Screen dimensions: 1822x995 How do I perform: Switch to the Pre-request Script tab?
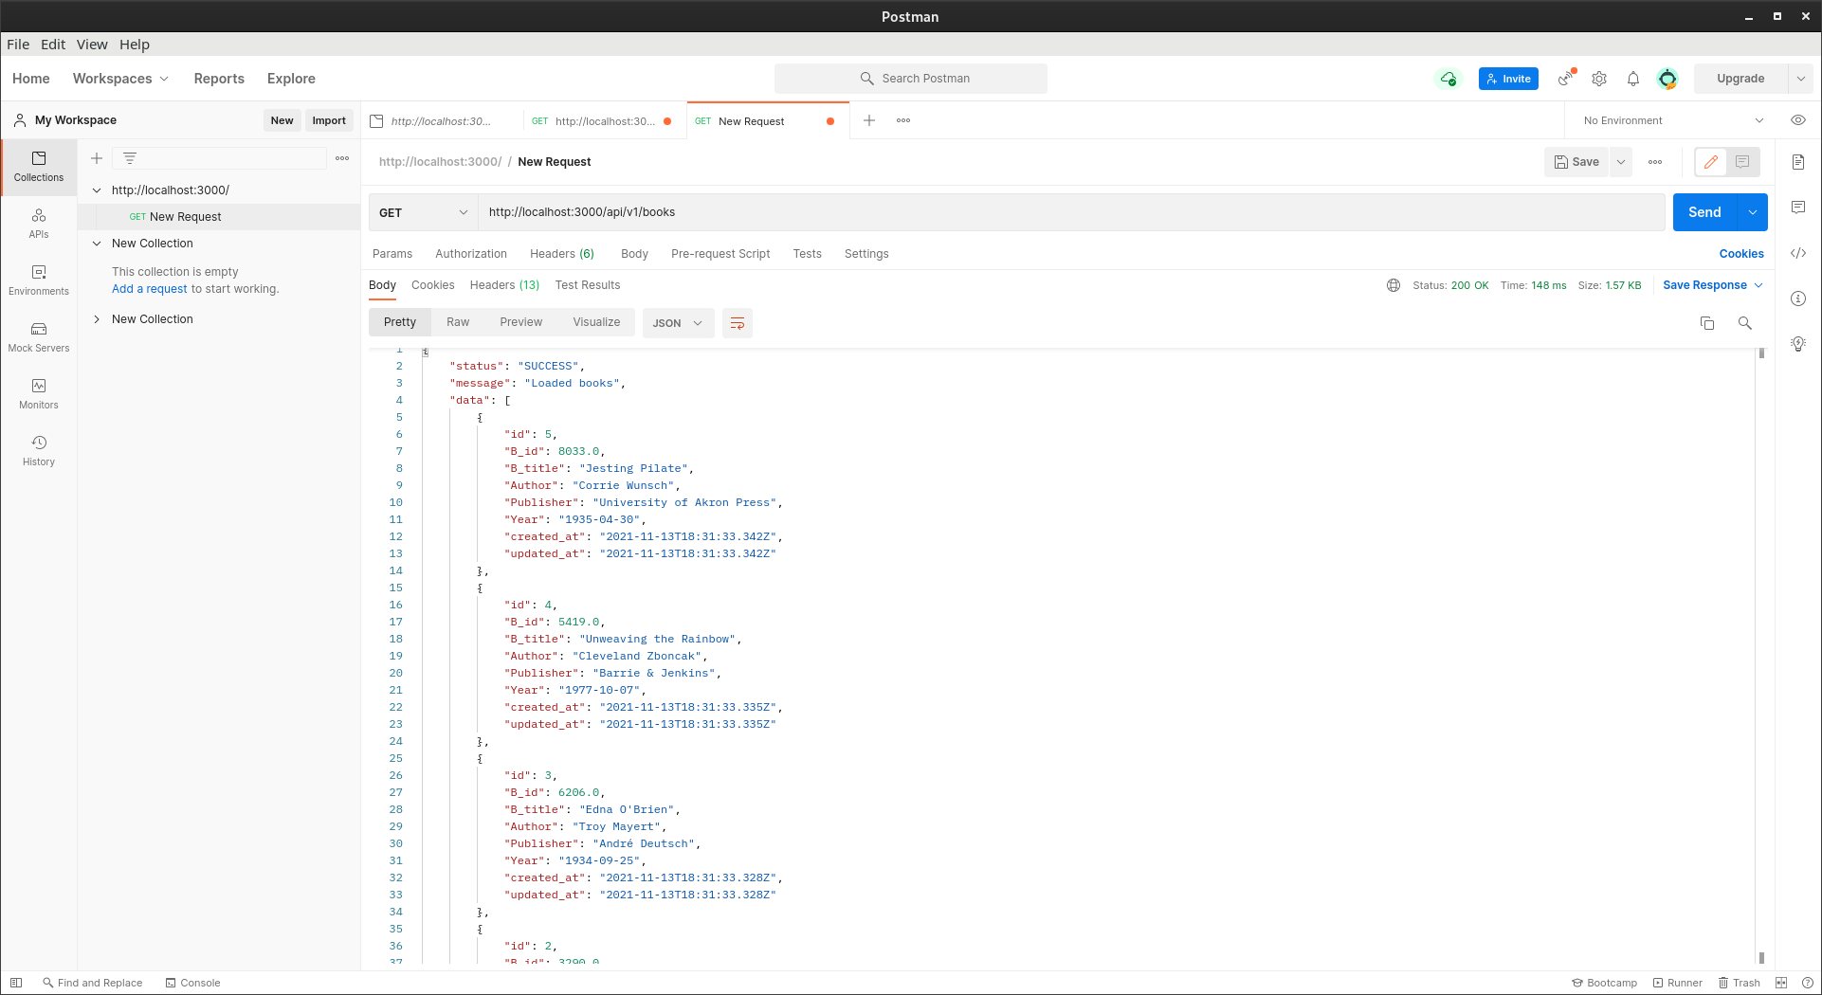coord(720,254)
